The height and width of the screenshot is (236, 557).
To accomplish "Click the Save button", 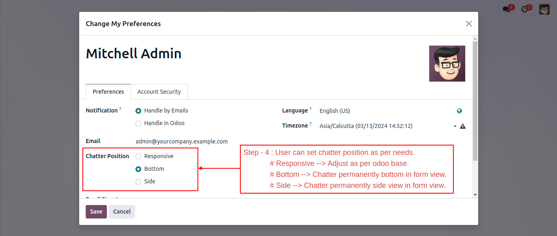I will 96,212.
